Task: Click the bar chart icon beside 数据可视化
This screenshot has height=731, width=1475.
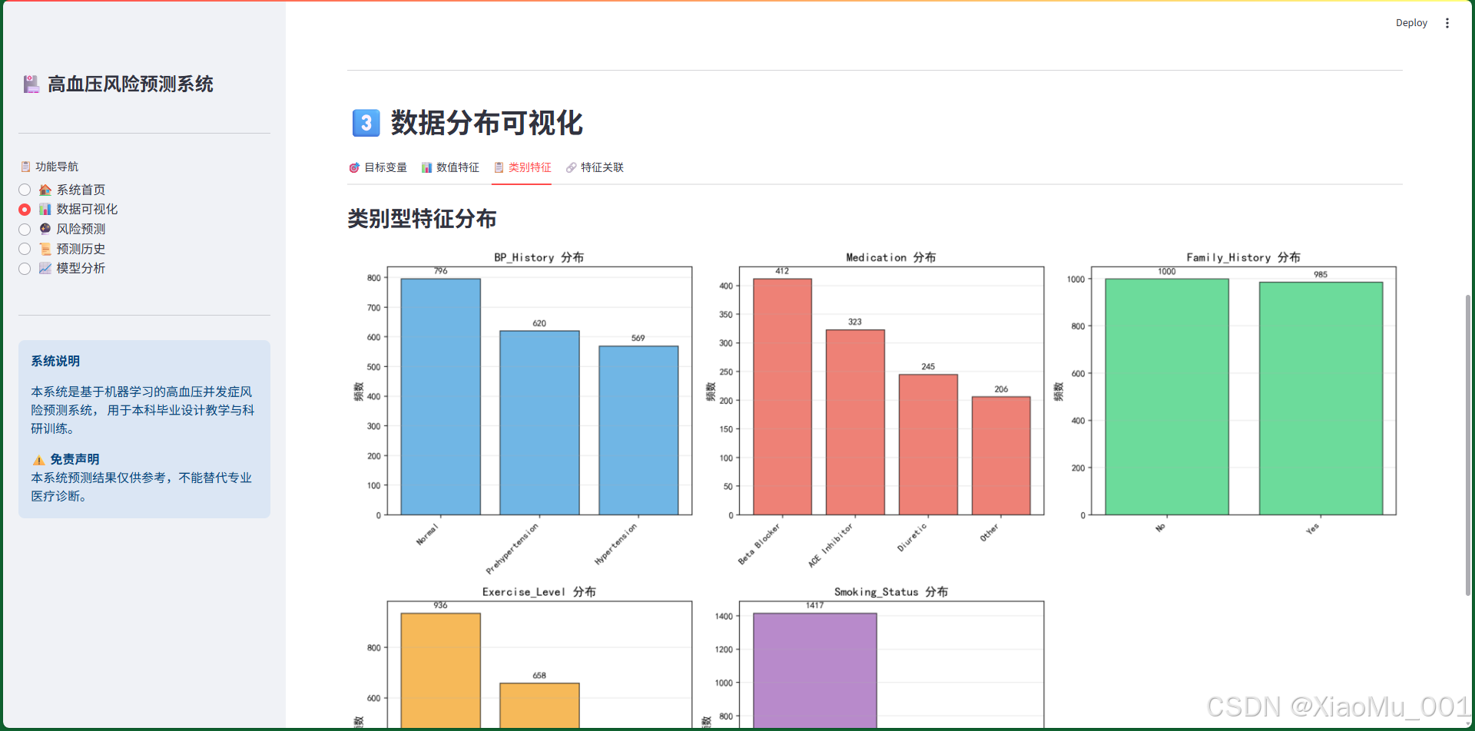Action: coord(45,209)
